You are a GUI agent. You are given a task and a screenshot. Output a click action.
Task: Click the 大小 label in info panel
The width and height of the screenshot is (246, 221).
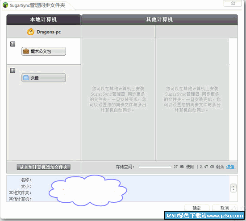tap(26, 186)
